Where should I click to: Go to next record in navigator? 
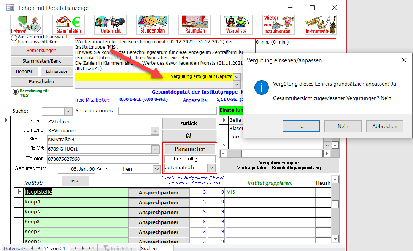tap(75, 248)
